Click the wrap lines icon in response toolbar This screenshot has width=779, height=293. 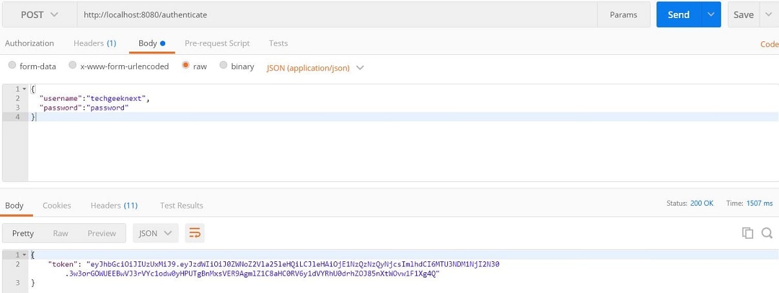(x=194, y=233)
